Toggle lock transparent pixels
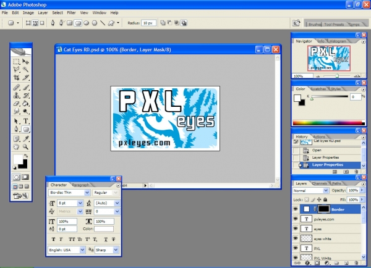 [307, 199]
